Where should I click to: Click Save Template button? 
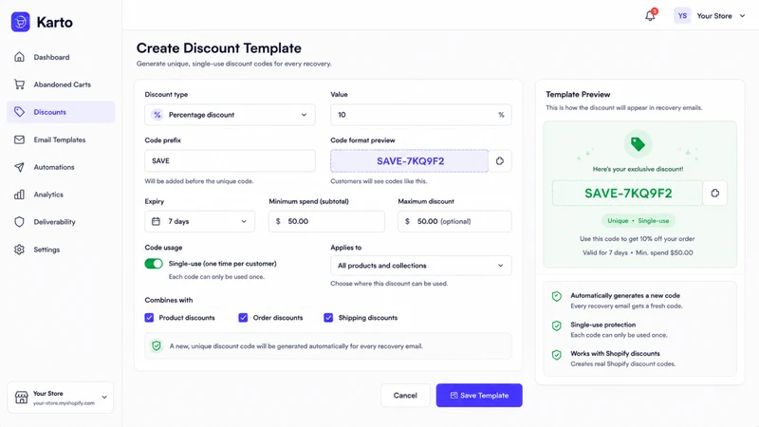[x=479, y=396]
